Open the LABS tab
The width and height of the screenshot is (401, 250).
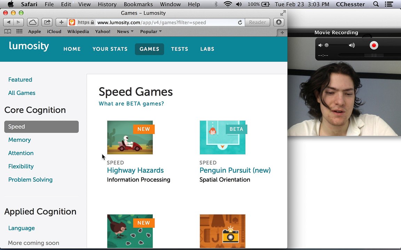tap(207, 49)
